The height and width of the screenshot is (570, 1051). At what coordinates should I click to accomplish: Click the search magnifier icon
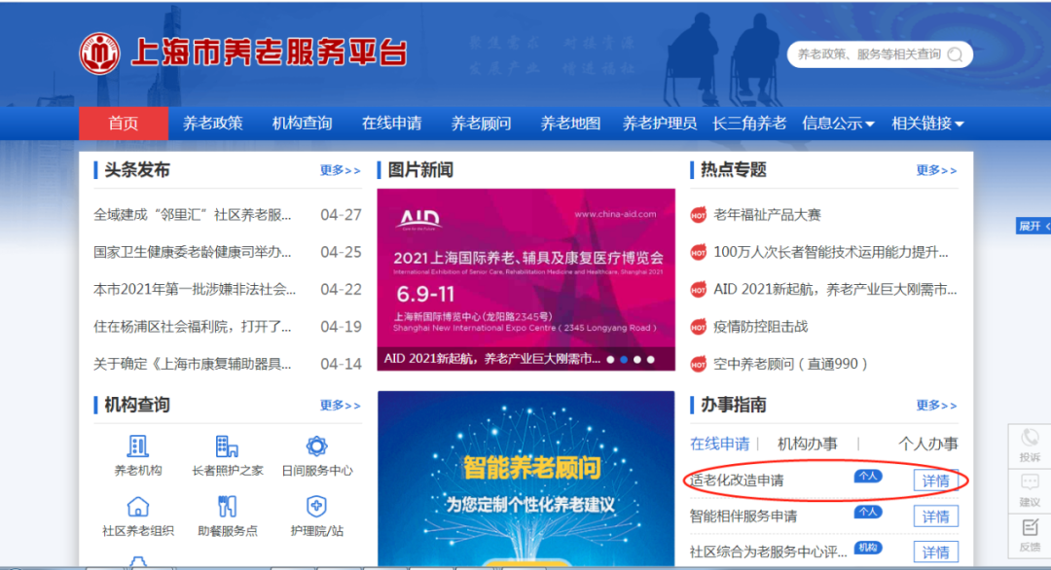956,54
